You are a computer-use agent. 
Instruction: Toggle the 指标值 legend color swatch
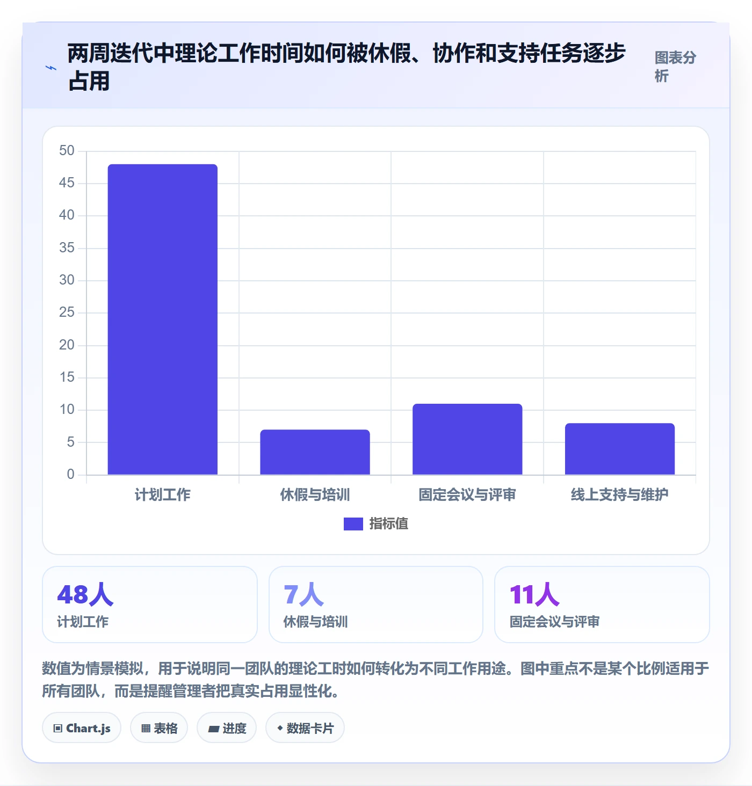point(353,523)
